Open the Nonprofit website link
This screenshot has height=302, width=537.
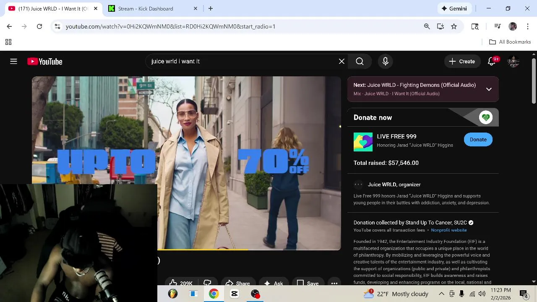(x=448, y=230)
